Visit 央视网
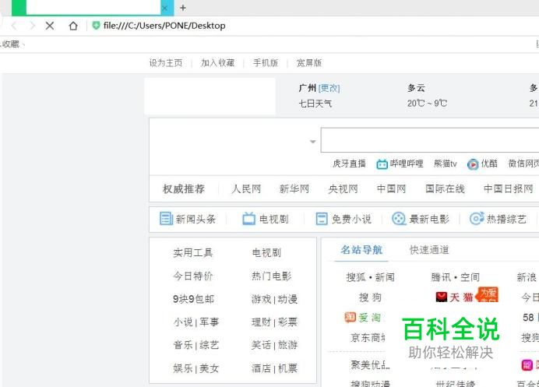Viewport: 539px width, 387px height. click(x=343, y=188)
